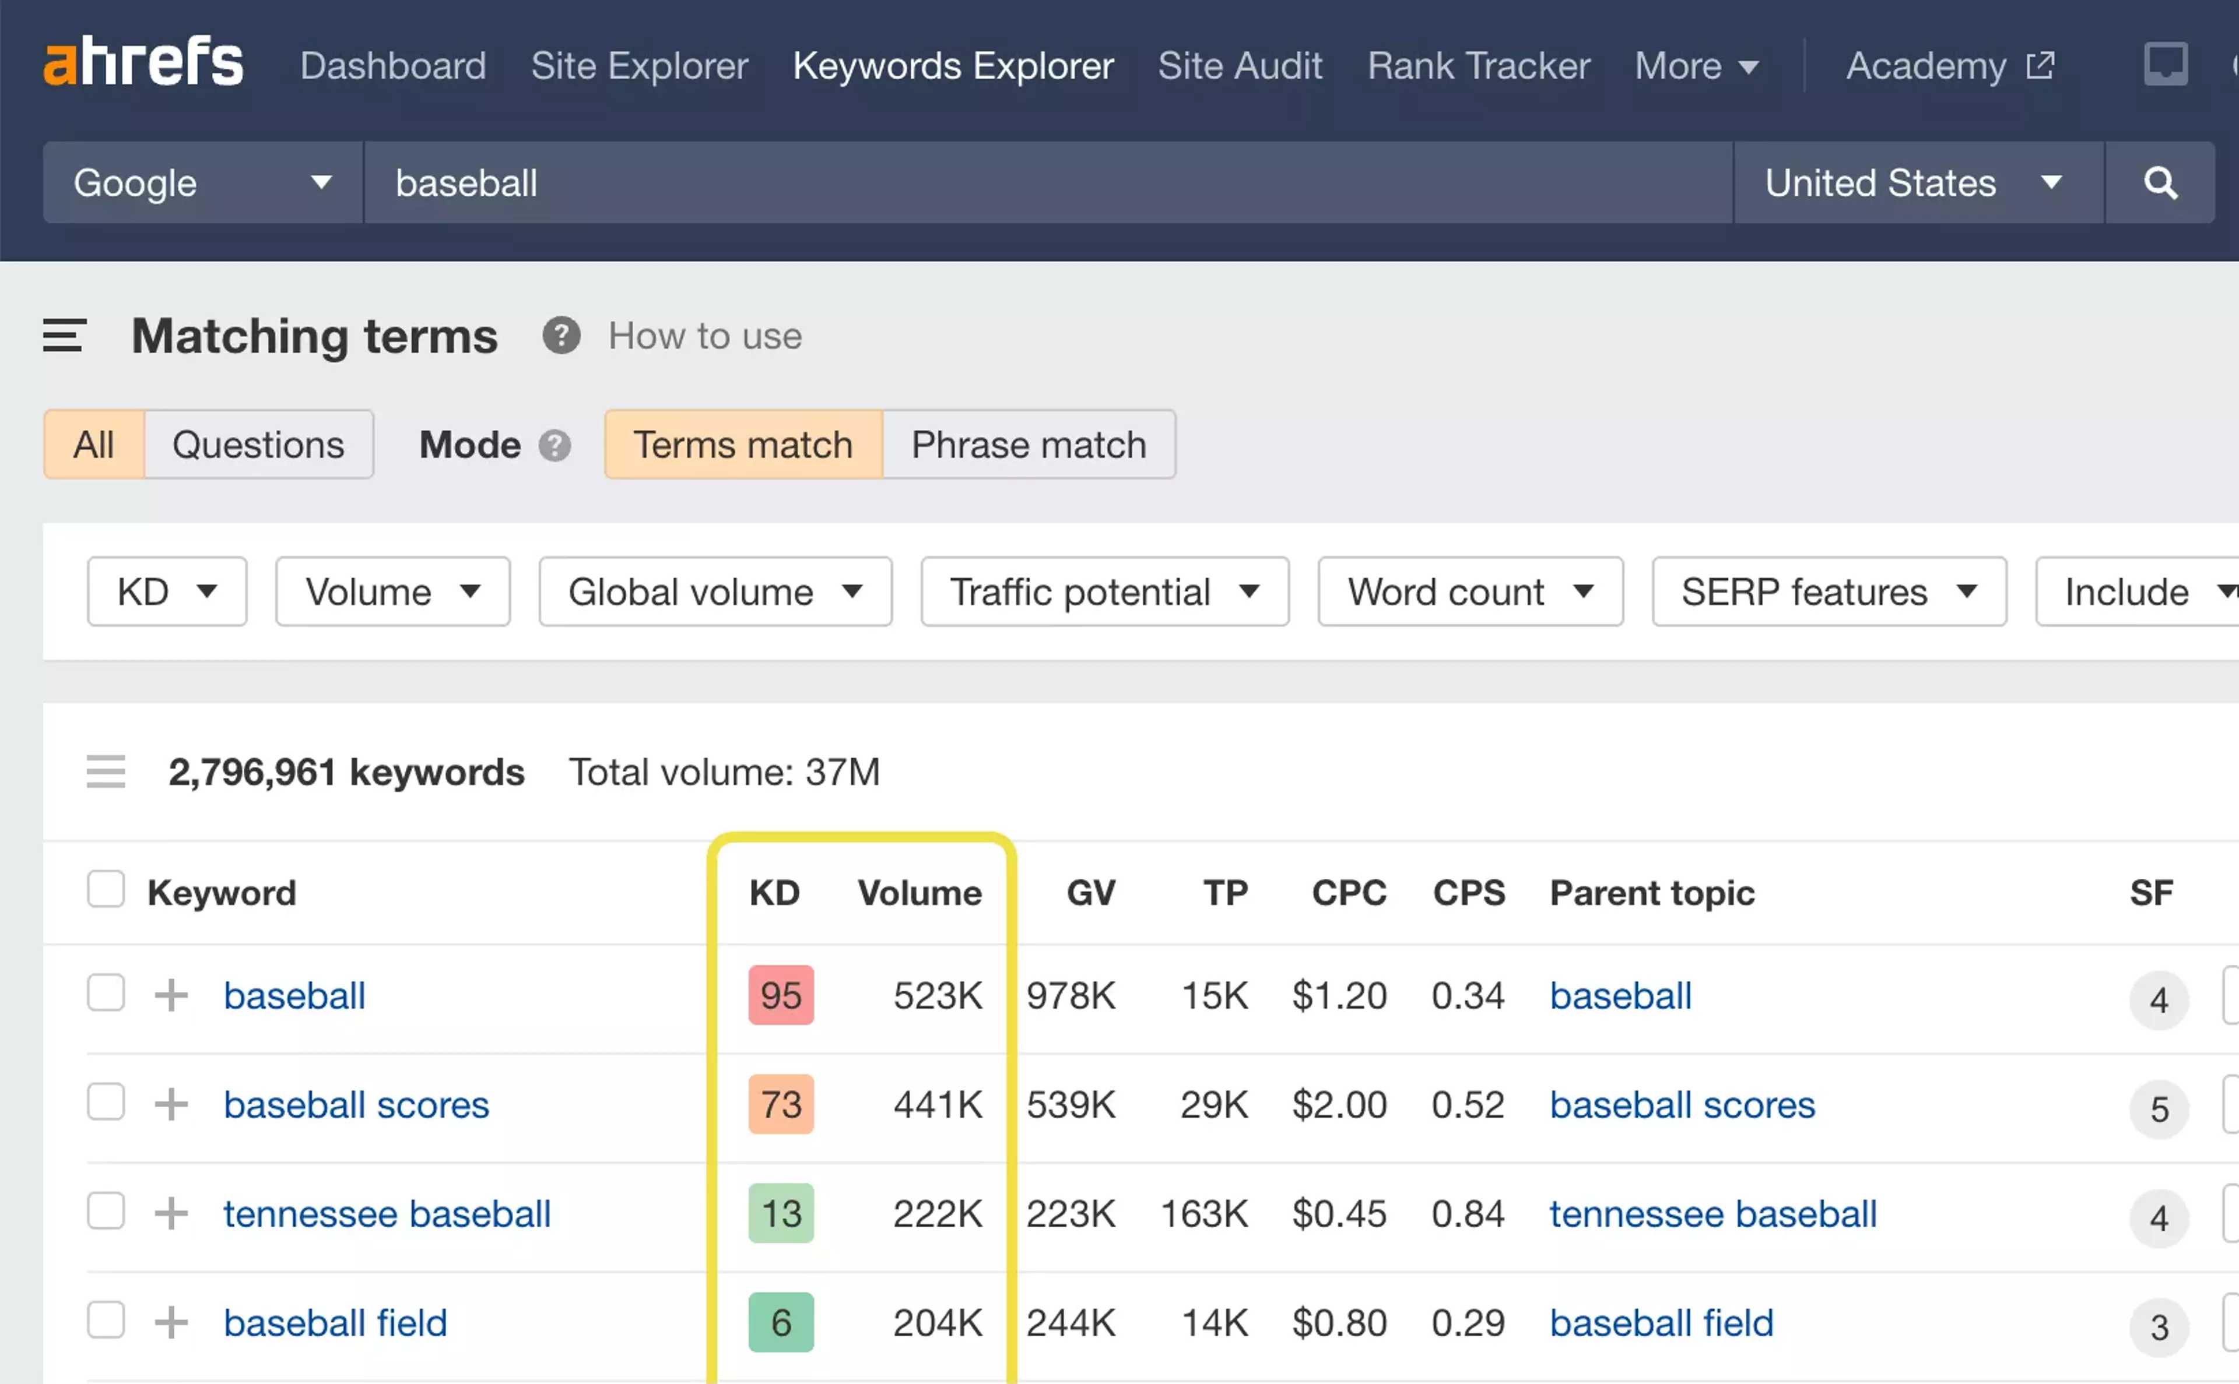Select Terms match mode tab
2239x1384 pixels.
tap(741, 444)
